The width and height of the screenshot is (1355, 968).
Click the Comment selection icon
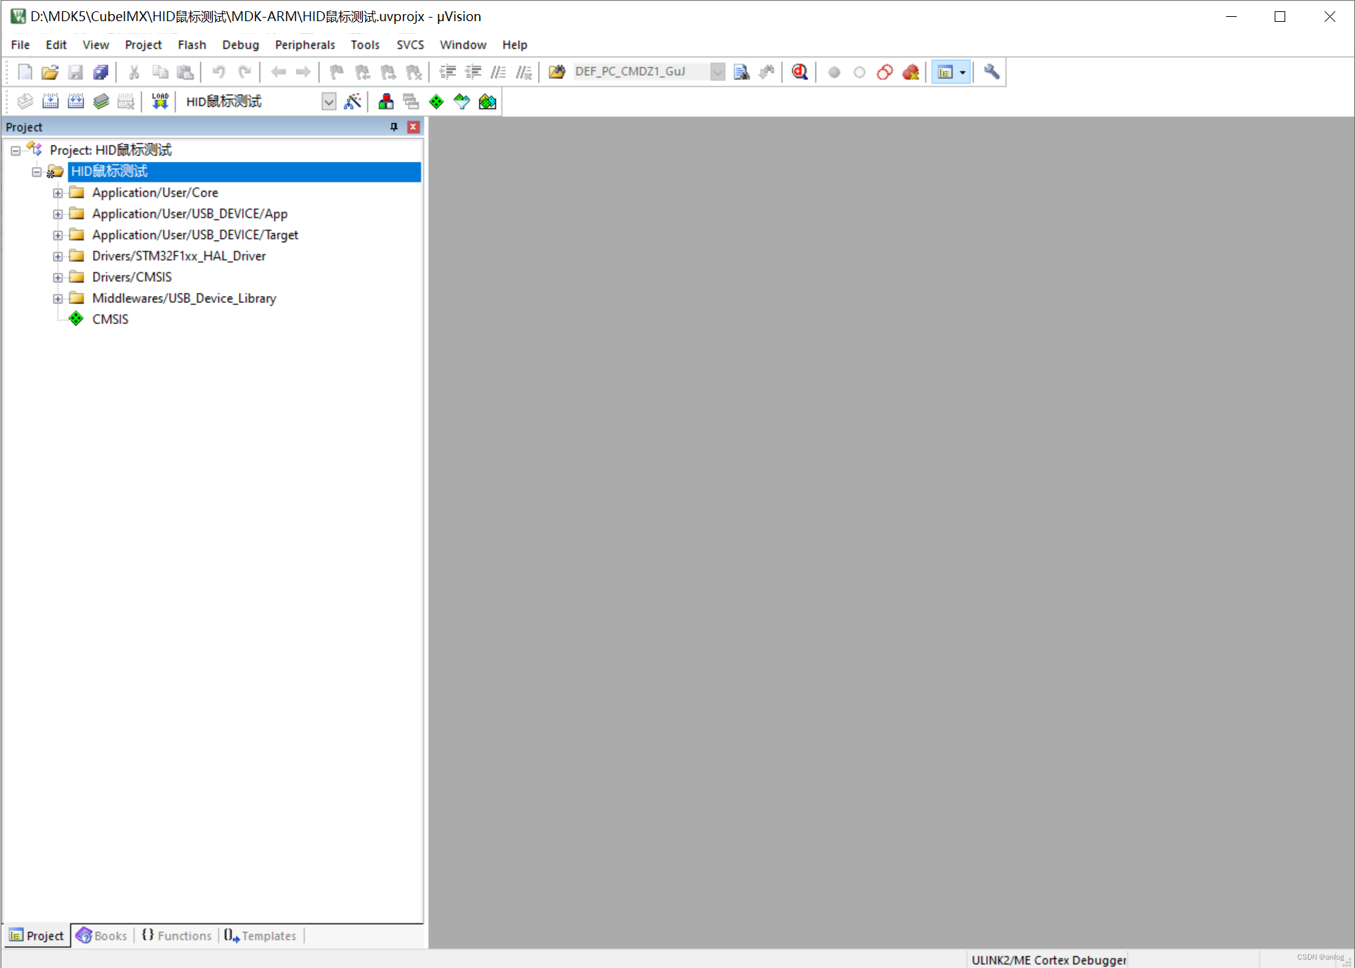click(498, 72)
